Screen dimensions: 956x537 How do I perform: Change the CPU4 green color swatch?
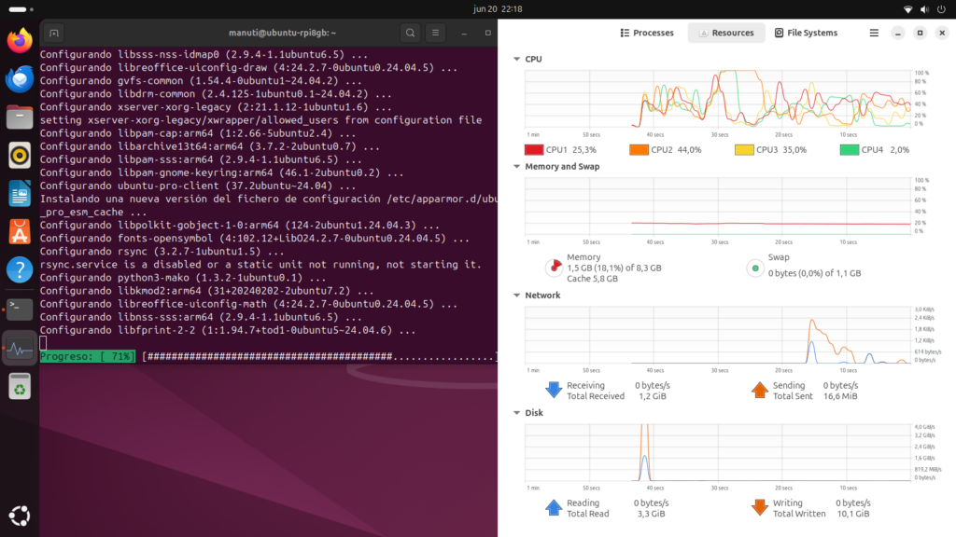[850, 150]
